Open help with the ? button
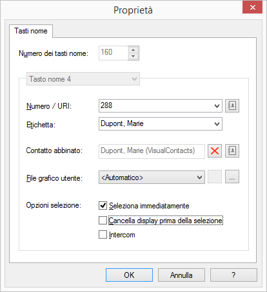This screenshot has width=267, height=292. click(233, 275)
